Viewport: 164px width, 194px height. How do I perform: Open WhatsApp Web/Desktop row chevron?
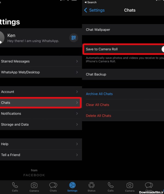[x=77, y=72]
